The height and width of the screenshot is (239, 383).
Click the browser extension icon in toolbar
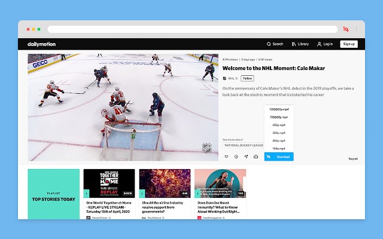point(346,29)
